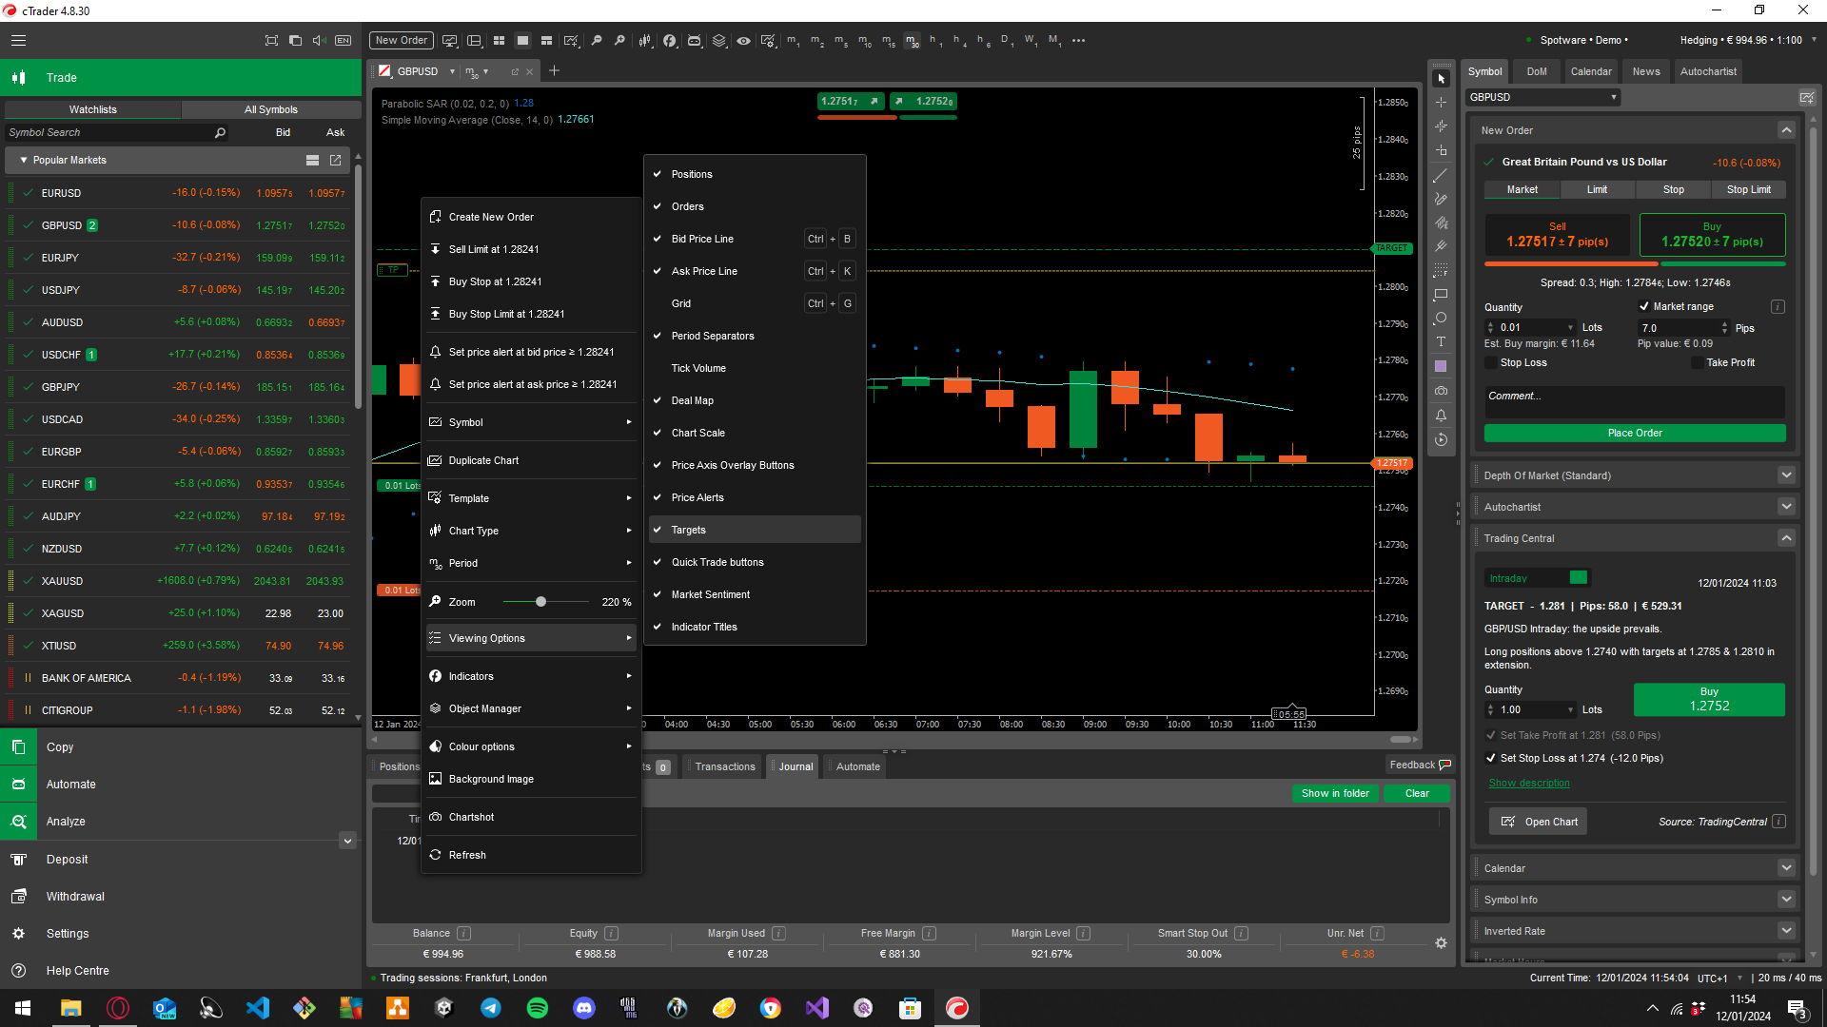Screen dimensions: 1827x1027
Task: Open the positions panel gear settings
Action: coord(1441,942)
